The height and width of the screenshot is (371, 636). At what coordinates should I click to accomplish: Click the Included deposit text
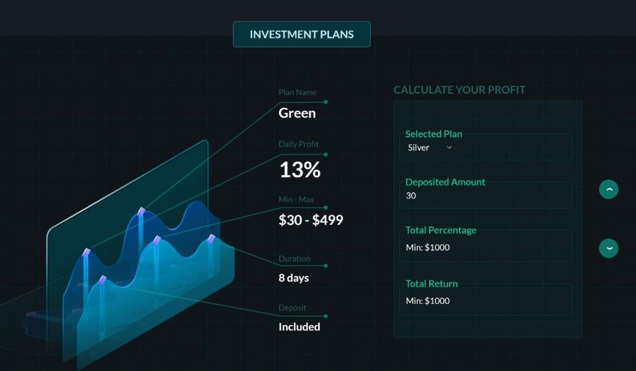299,327
